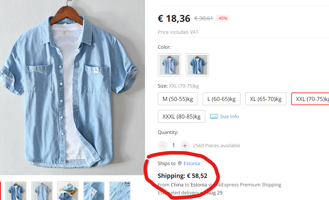Show the buttons close-up thumbnail
The width and height of the screenshot is (329, 200).
120,191
